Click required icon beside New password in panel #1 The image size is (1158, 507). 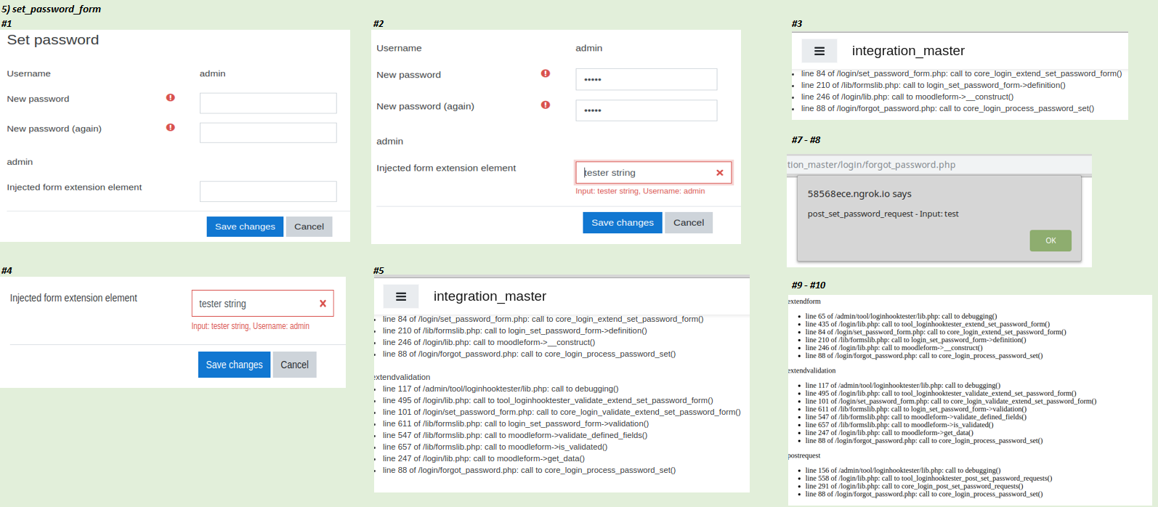click(x=170, y=97)
